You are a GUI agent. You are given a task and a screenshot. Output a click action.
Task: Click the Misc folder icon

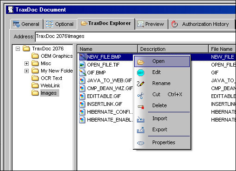[35, 63]
